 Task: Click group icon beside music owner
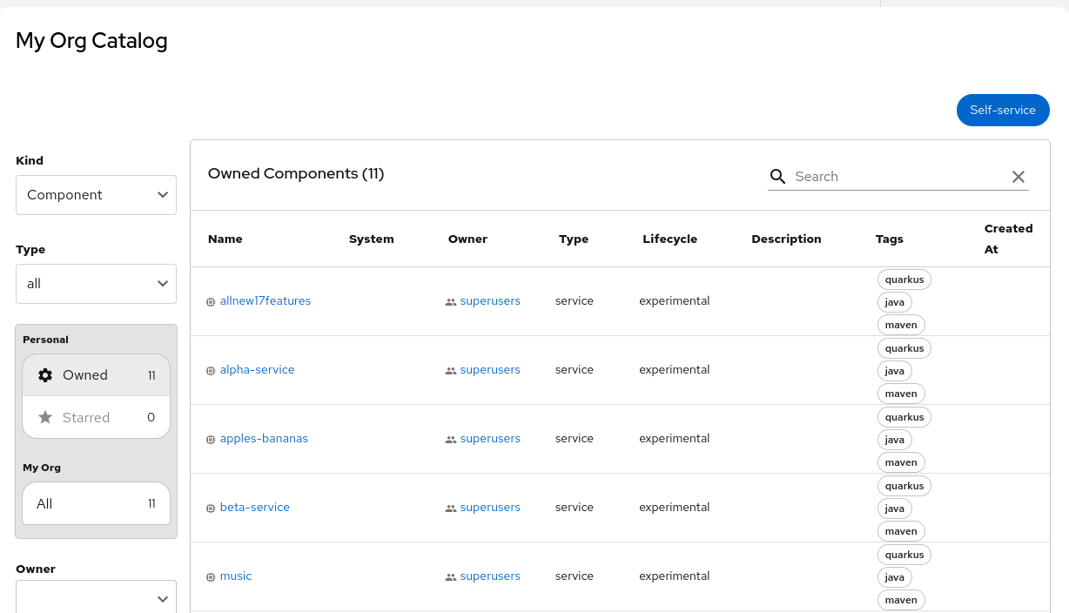451,577
